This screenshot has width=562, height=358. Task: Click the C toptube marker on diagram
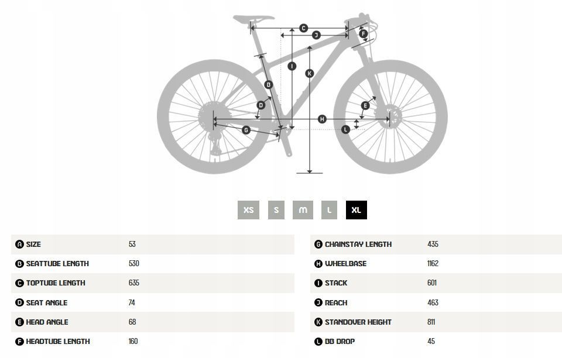coord(304,28)
